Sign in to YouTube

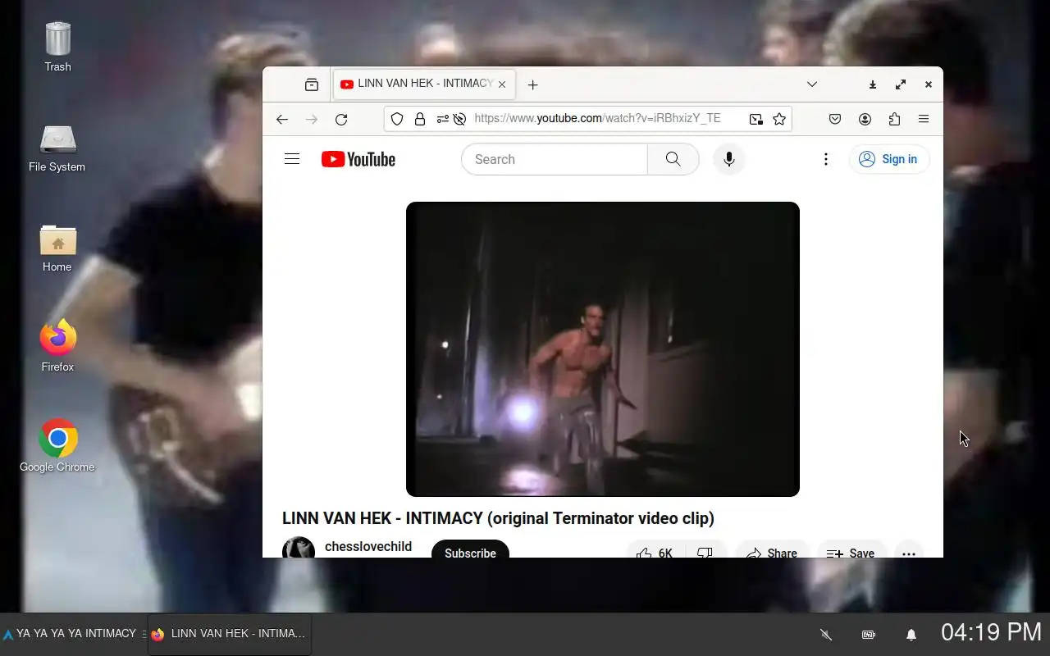click(x=889, y=159)
